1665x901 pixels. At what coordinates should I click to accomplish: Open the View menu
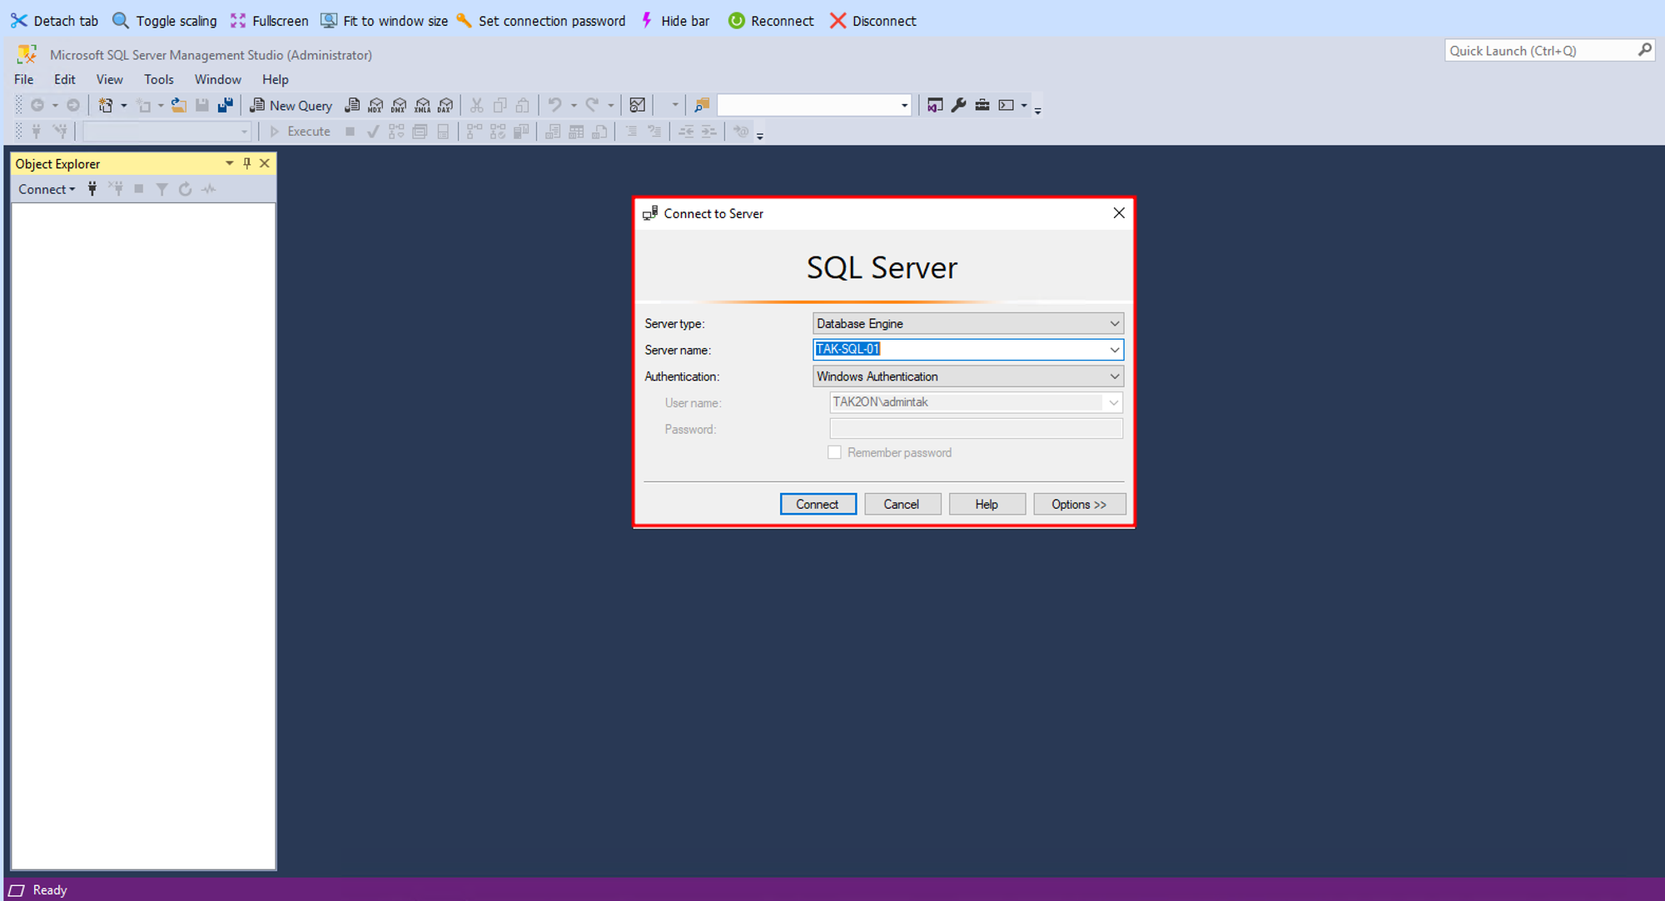[109, 79]
